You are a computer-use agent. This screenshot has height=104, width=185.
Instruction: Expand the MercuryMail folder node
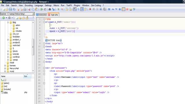(5, 68)
